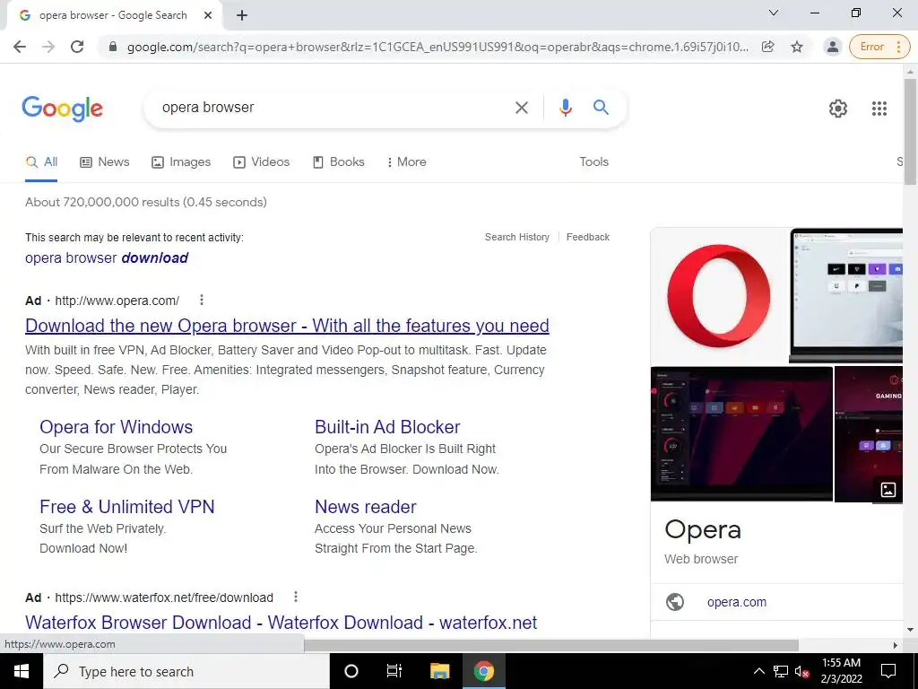Show hidden system tray icons
The width and height of the screenshot is (918, 689).
[758, 671]
